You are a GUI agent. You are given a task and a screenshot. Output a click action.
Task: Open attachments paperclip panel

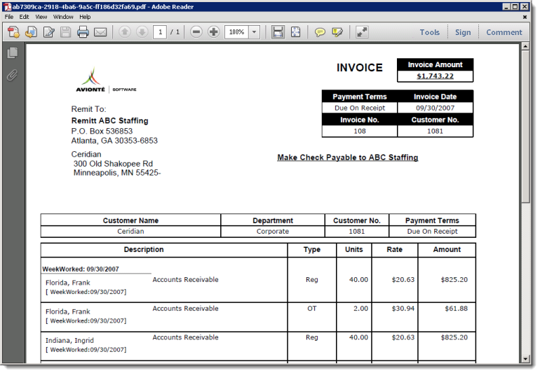(12, 75)
